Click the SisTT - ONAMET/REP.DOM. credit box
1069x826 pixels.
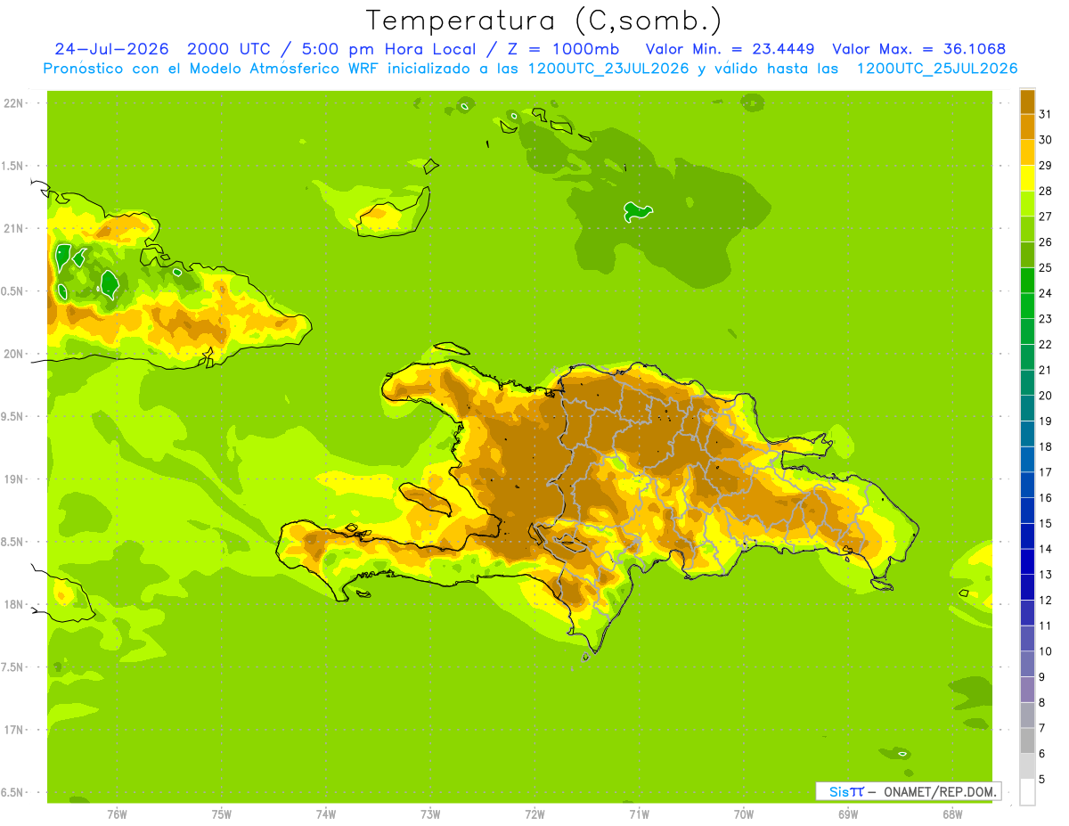pos(908,791)
